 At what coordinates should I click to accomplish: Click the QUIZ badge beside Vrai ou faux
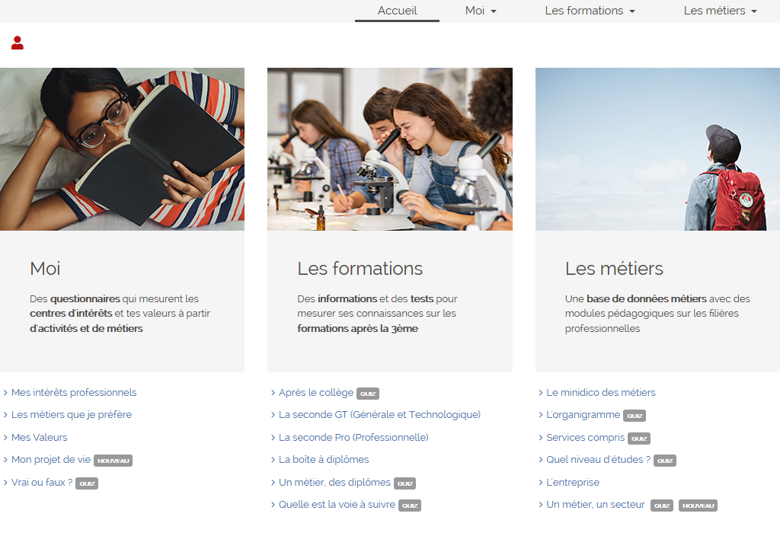(87, 483)
